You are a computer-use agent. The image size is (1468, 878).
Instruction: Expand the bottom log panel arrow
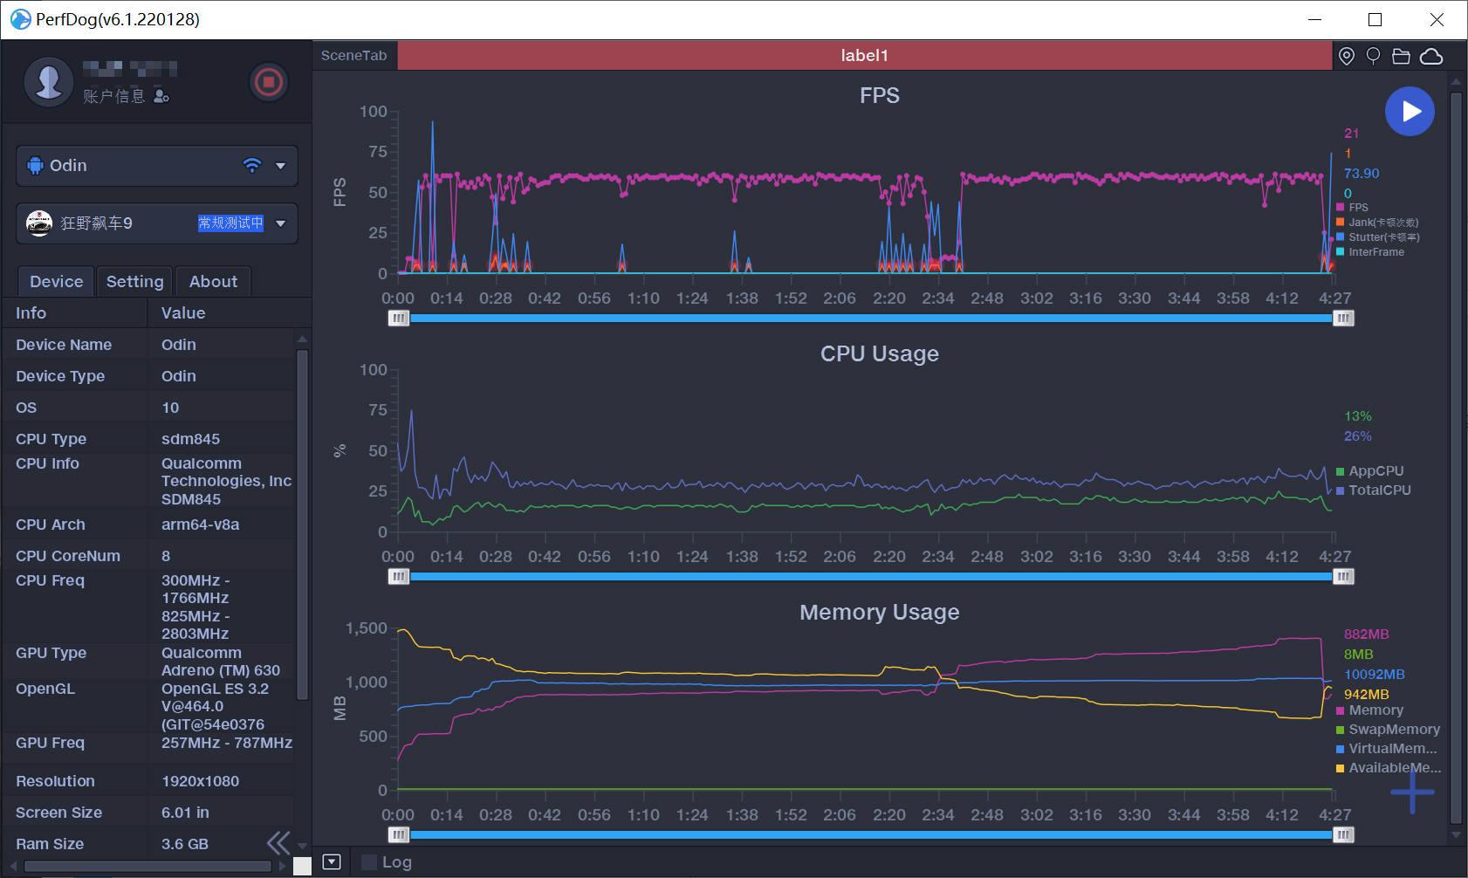332,862
